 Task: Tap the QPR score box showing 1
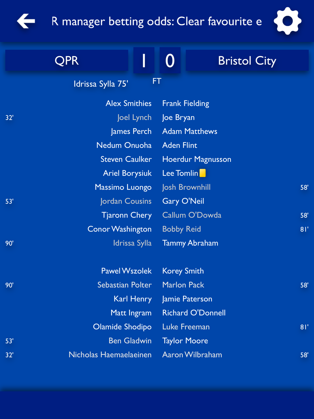pos(144,60)
